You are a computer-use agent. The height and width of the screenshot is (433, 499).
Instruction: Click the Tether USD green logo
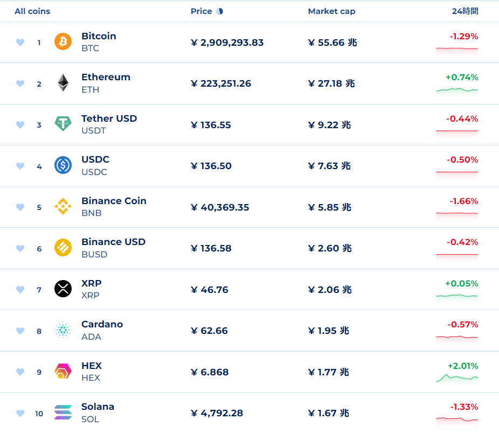(x=63, y=124)
